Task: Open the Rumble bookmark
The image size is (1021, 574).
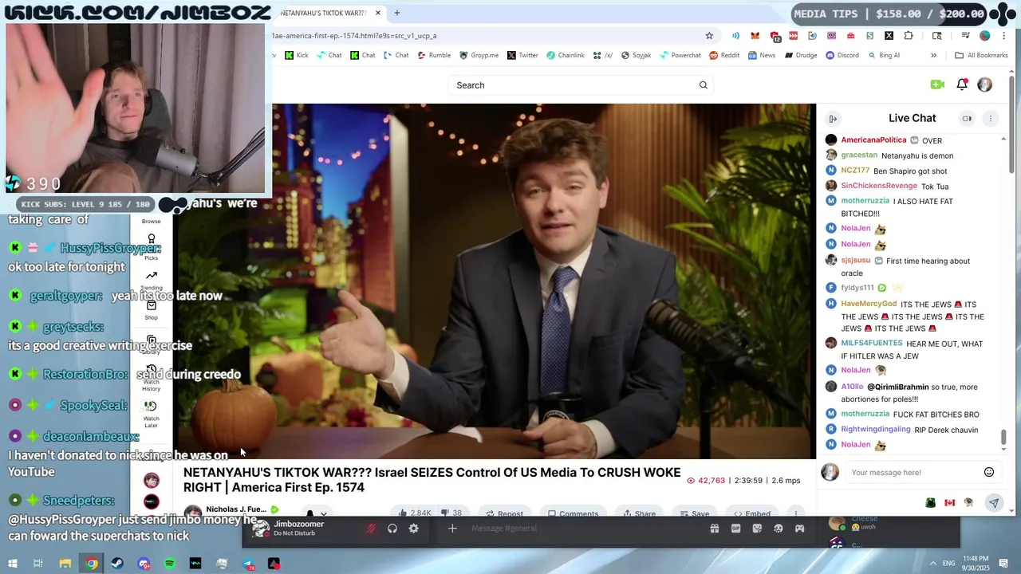Action: click(434, 56)
